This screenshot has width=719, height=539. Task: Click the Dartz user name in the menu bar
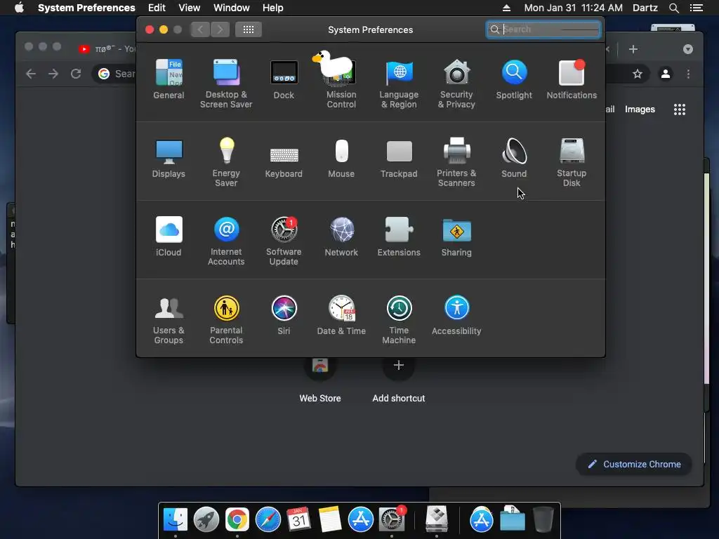coord(645,8)
